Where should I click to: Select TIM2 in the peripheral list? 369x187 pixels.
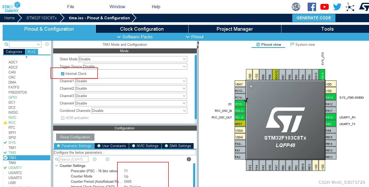[12, 153]
